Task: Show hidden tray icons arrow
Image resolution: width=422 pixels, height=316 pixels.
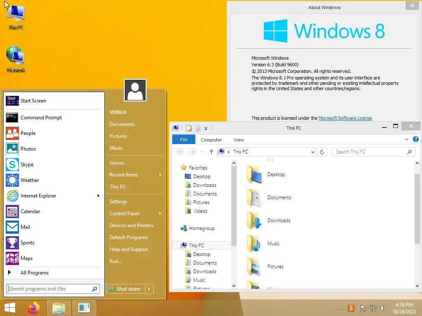Action: click(x=341, y=308)
